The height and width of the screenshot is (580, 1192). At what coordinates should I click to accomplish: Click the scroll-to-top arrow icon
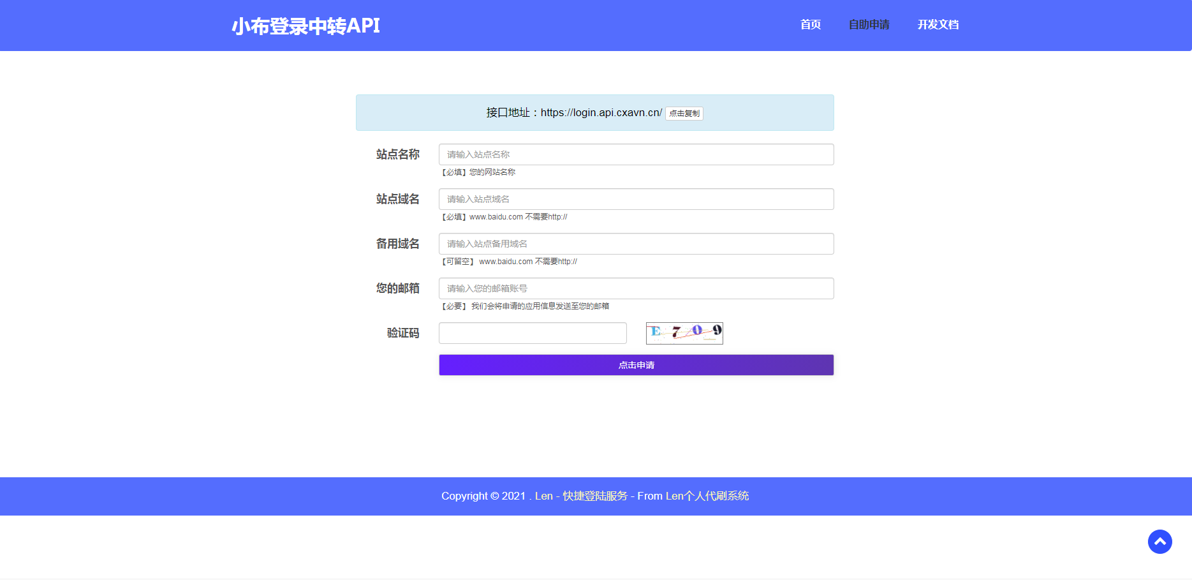pos(1159,542)
